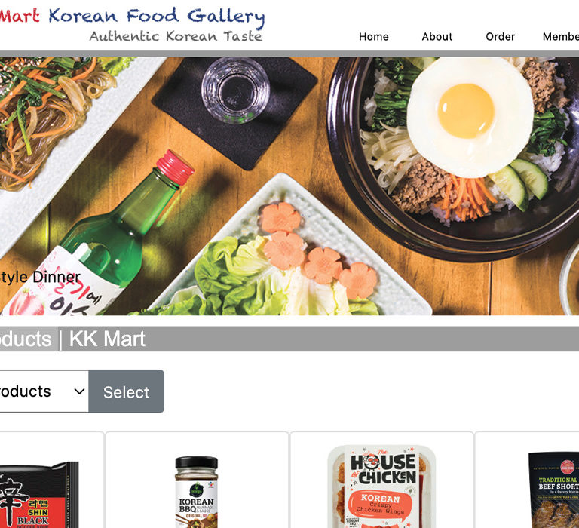Click the Korean BBQ product card
This screenshot has height=528, width=579.
tap(197, 480)
